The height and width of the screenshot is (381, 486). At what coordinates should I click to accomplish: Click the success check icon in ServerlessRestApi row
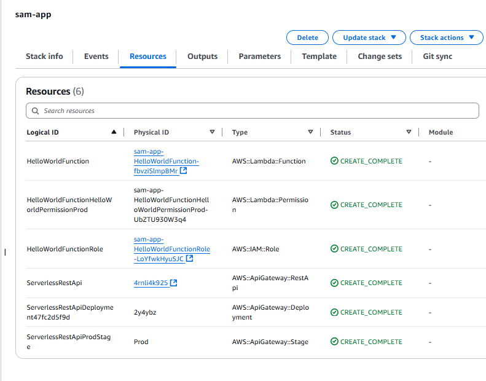point(334,283)
